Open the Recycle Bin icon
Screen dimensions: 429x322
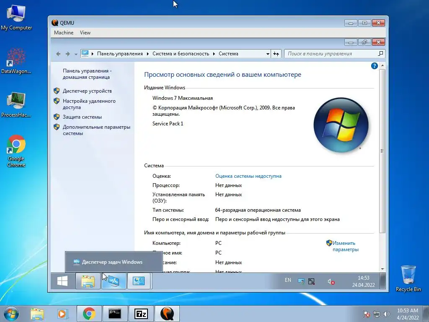[x=408, y=278]
